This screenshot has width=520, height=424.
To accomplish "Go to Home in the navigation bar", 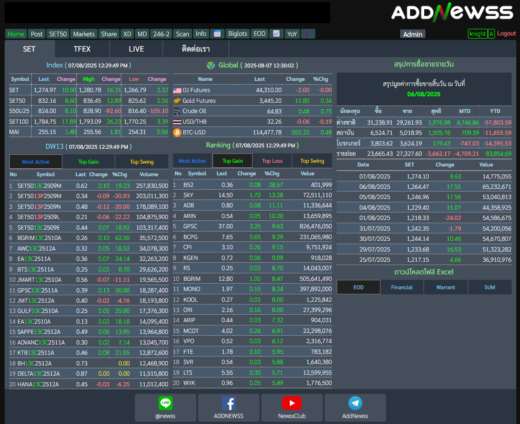I will click(16, 34).
